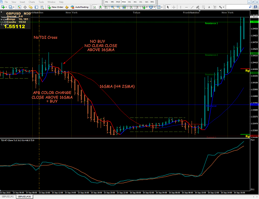Select the GBPUSD,M30 chart tab
This screenshot has height=199, width=259.
[x=24, y=197]
